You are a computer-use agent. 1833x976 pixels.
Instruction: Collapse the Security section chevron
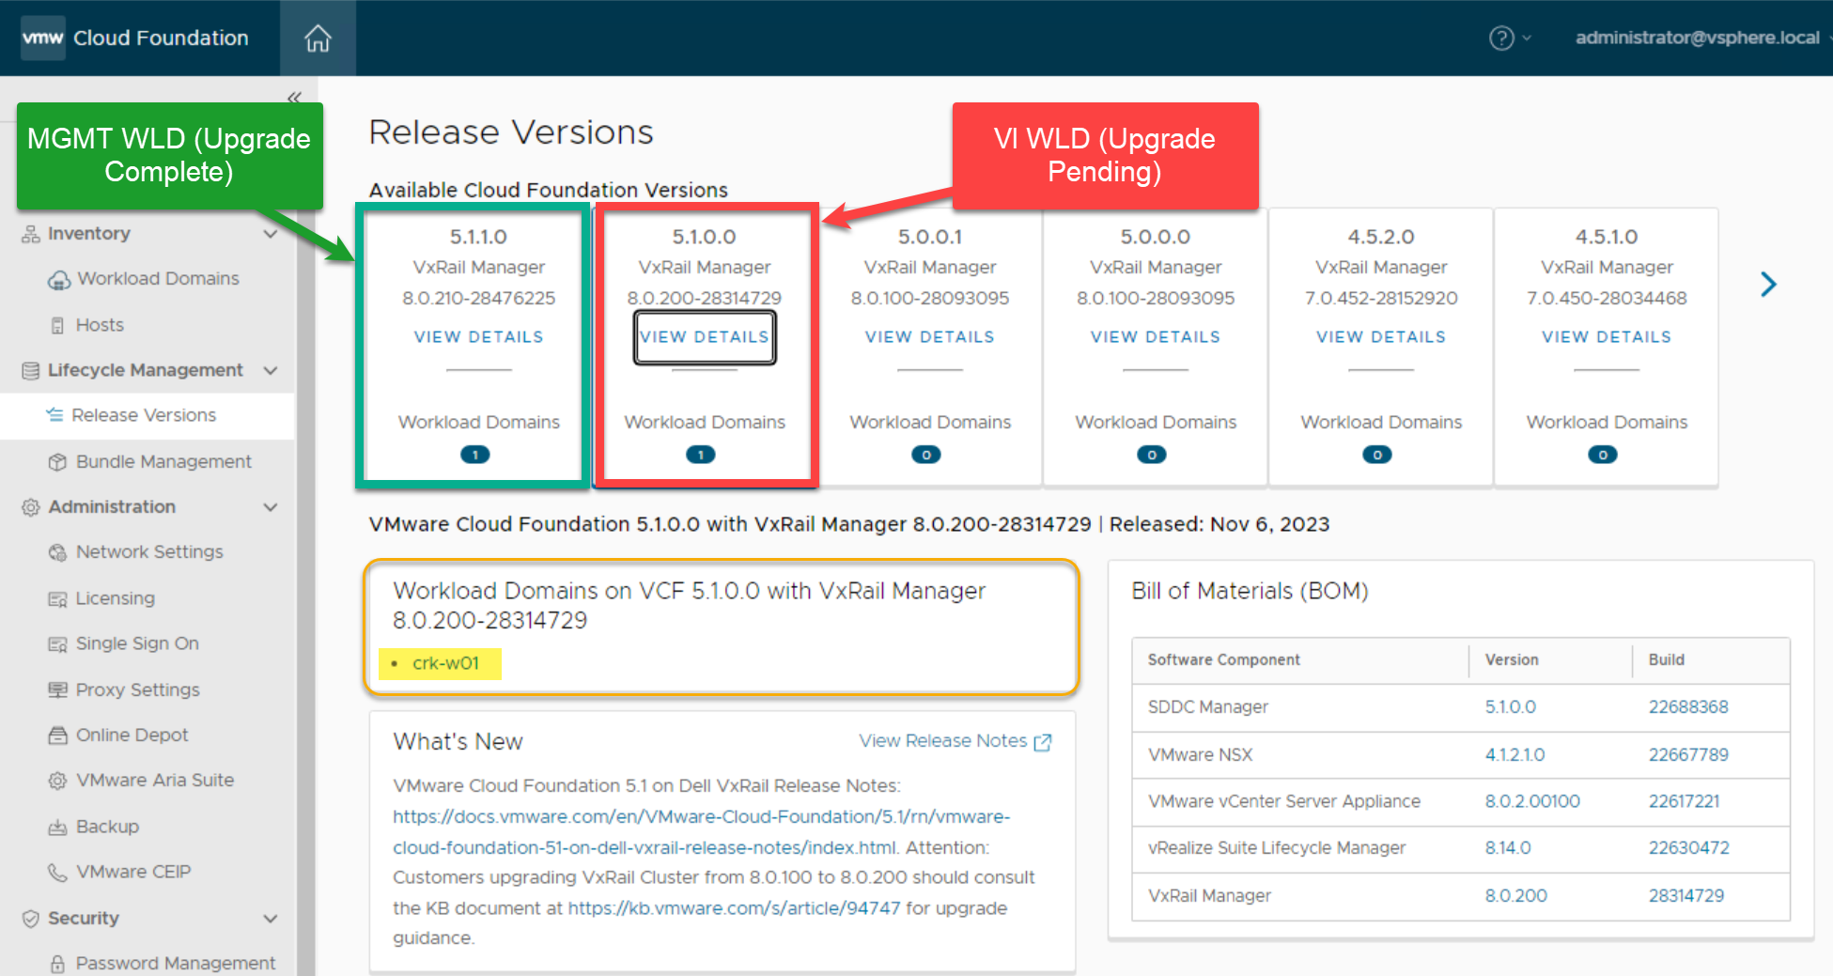[271, 919]
